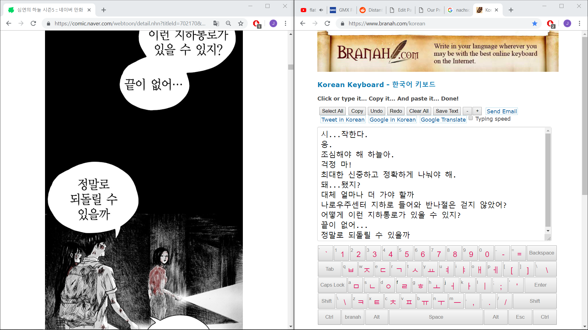Increase text size with plus button
Image resolution: width=588 pixels, height=330 pixels.
point(477,111)
